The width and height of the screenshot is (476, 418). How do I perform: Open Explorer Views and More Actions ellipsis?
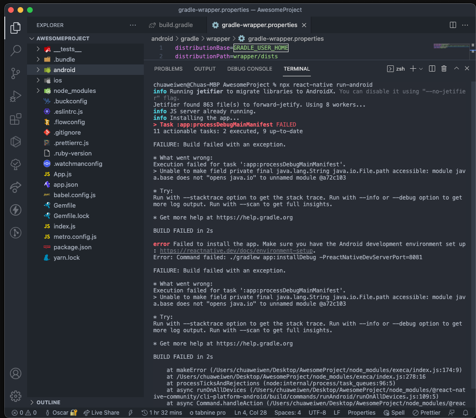(x=133, y=25)
